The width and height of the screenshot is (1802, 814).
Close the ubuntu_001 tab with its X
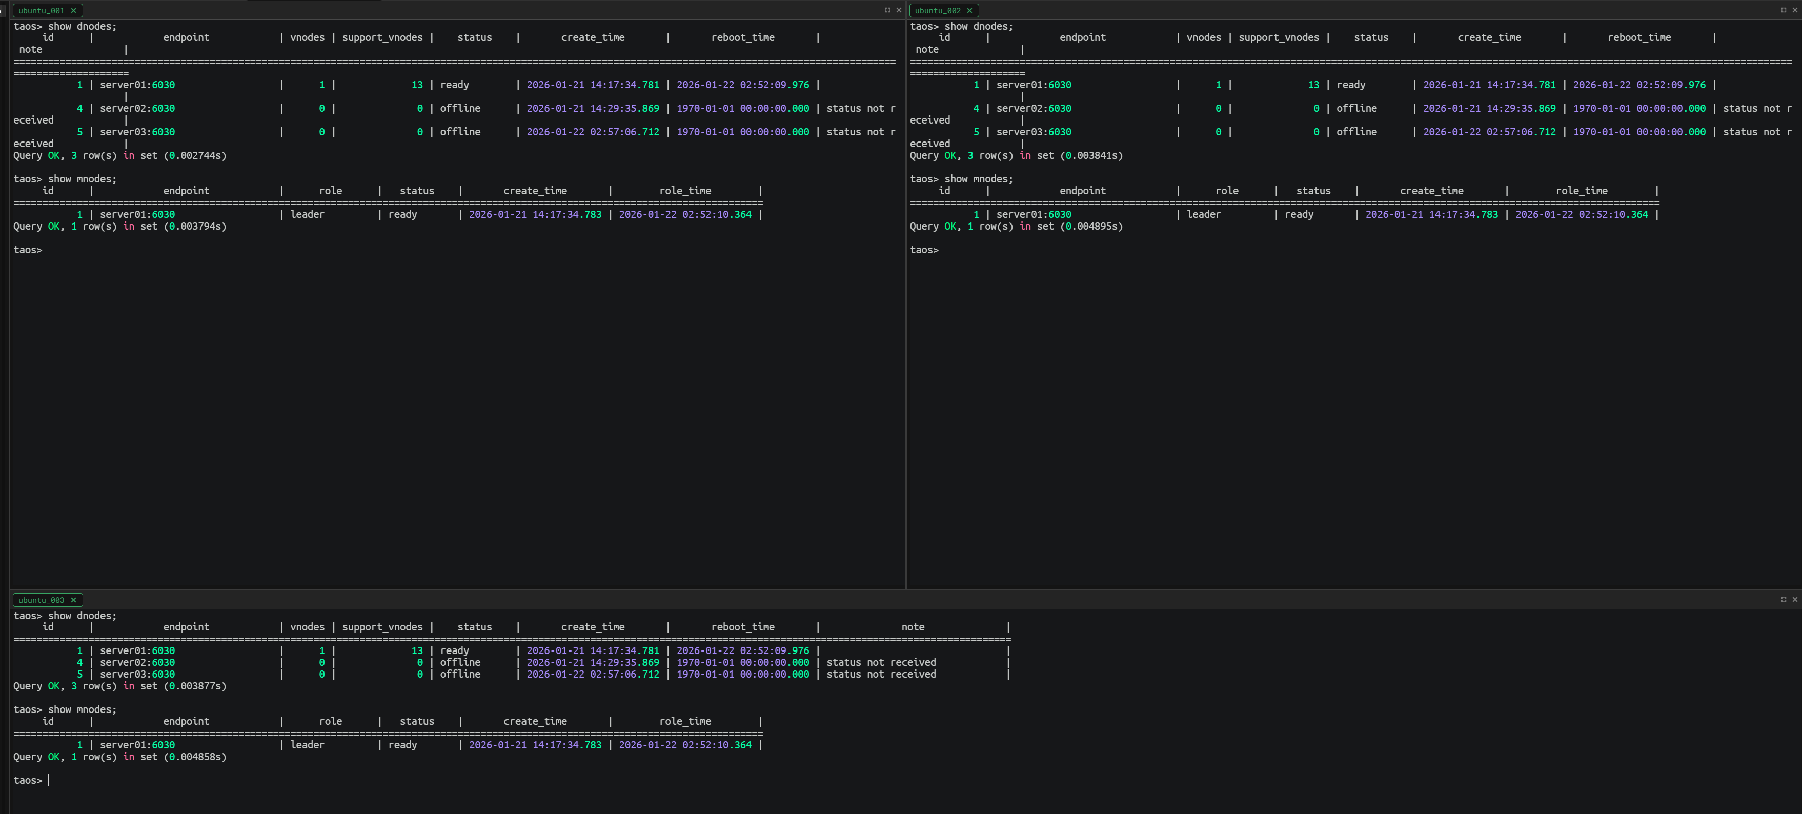(73, 10)
